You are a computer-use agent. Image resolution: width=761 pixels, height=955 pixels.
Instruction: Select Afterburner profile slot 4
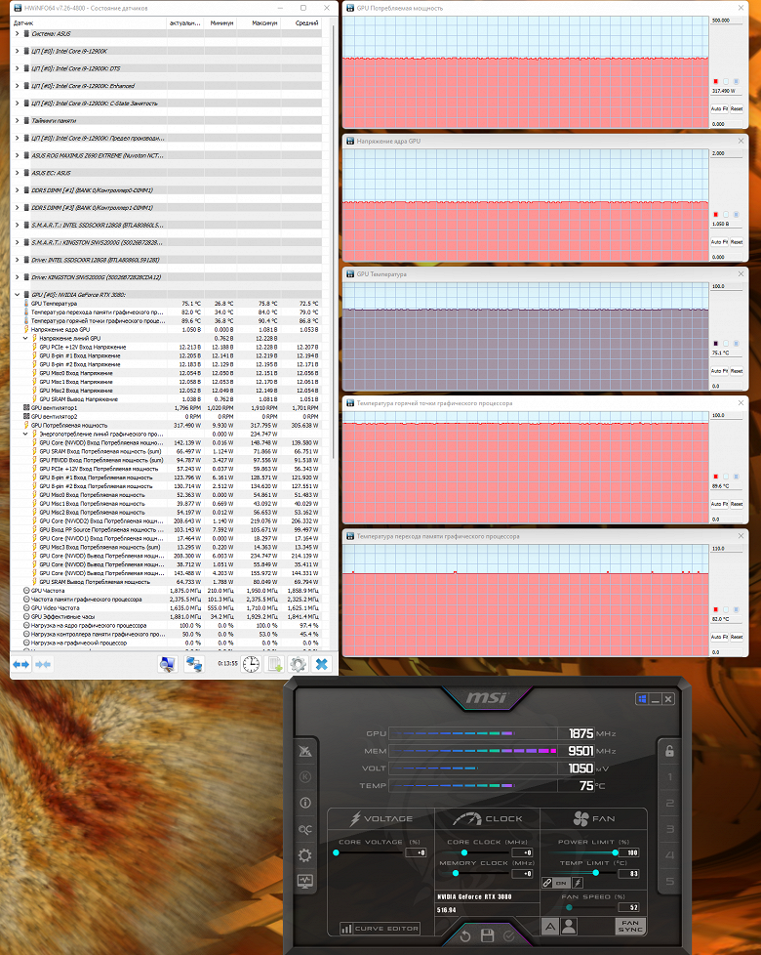(x=669, y=855)
